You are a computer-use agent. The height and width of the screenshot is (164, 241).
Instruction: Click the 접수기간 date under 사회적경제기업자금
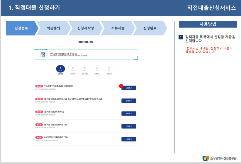pyautogui.click(x=47, y=140)
